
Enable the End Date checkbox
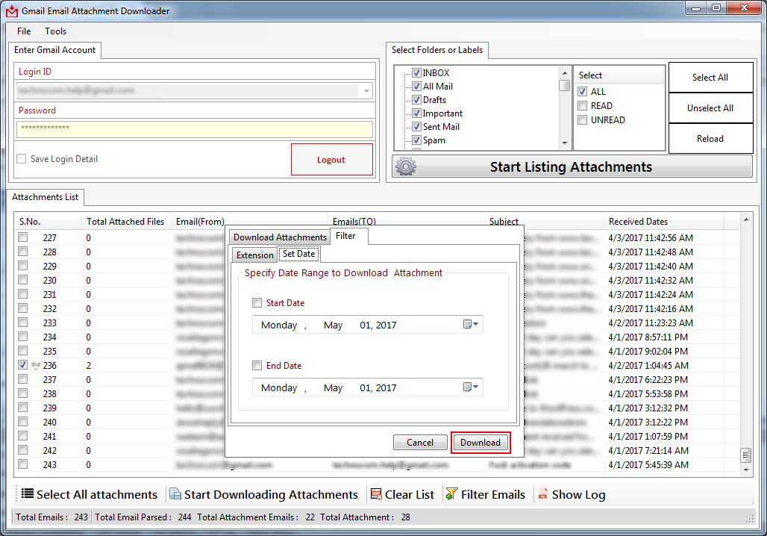257,366
